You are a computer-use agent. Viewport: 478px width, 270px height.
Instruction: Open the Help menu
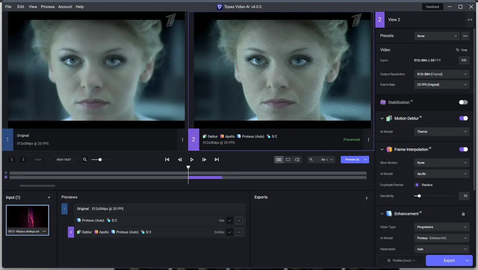(80, 7)
